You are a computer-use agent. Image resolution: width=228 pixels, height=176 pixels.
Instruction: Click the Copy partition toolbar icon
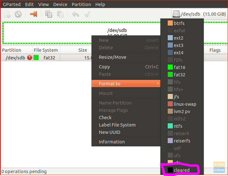48,14
